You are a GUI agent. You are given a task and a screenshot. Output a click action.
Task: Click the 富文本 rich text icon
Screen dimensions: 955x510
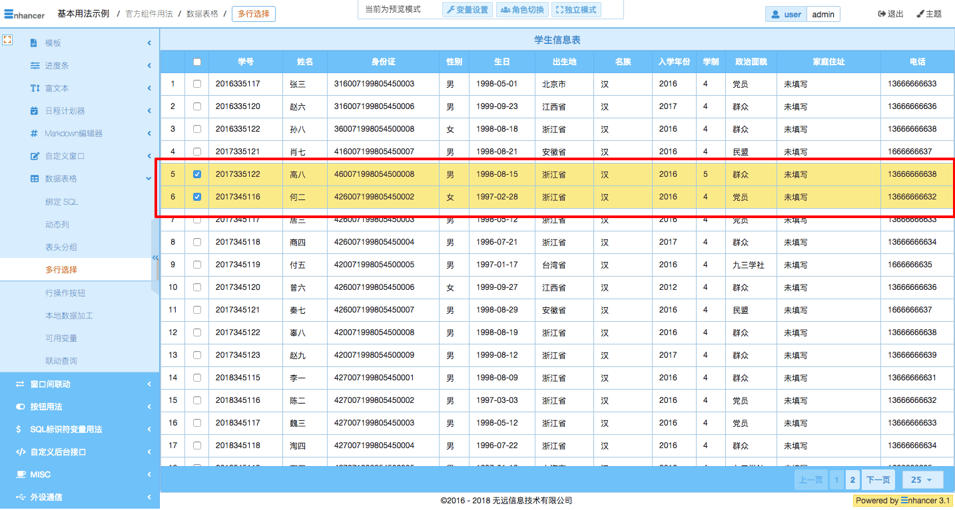tap(35, 88)
